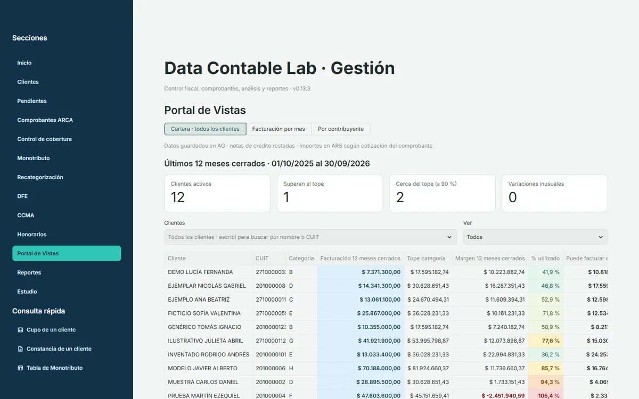The height and width of the screenshot is (399, 639).
Task: Click the Constancia de un cliente document icon
Action: click(20, 349)
